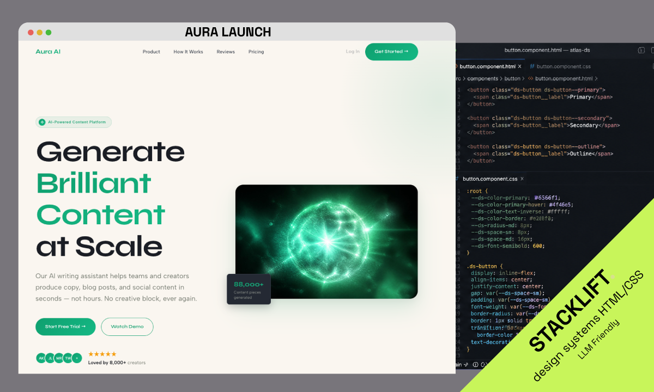
Task: Click the Loved by 8,000+ creators text
Action: (117, 363)
